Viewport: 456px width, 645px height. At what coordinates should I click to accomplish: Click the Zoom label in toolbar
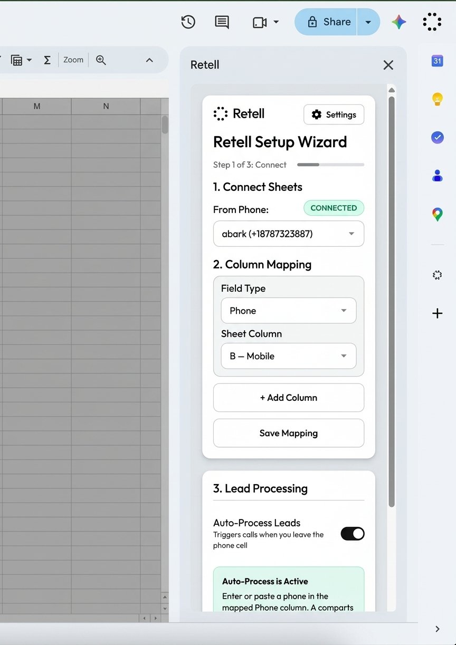[x=73, y=60]
